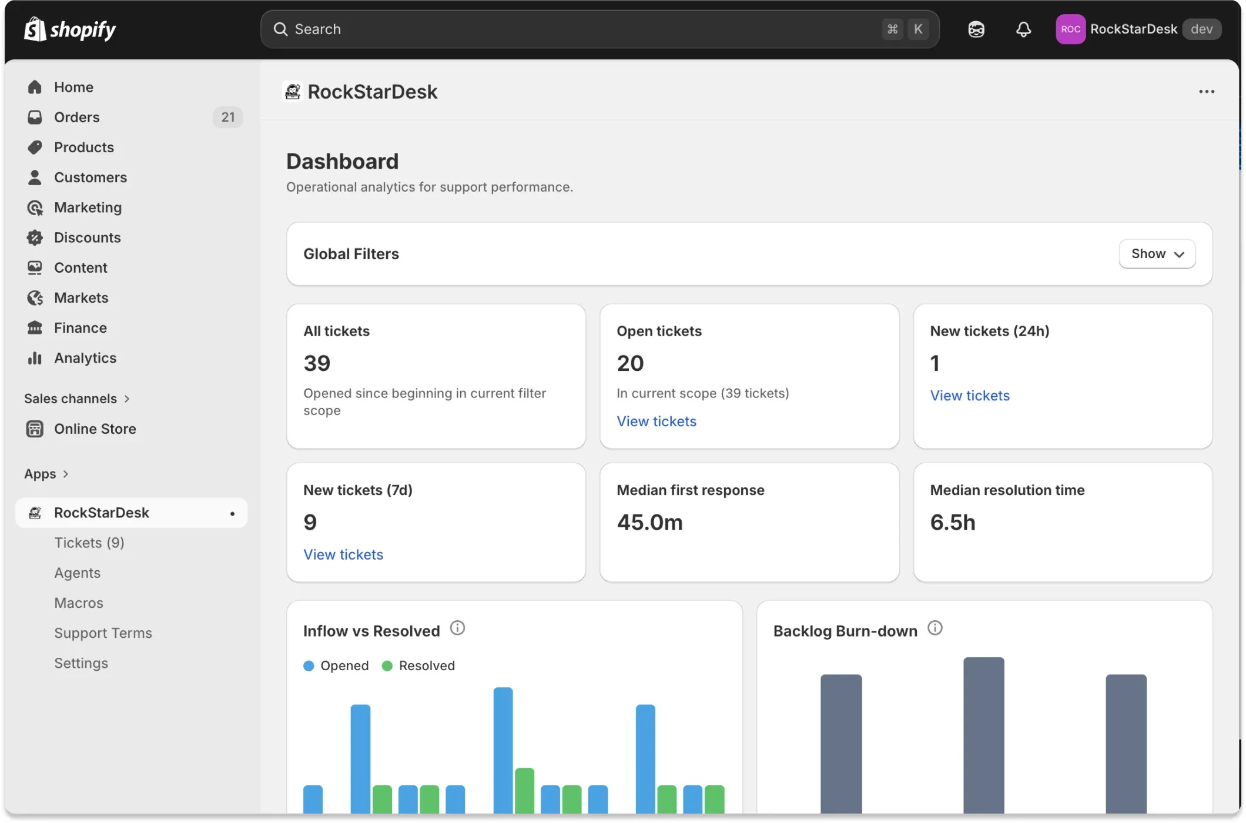Open the notifications bell
The height and width of the screenshot is (823, 1246).
click(1023, 29)
